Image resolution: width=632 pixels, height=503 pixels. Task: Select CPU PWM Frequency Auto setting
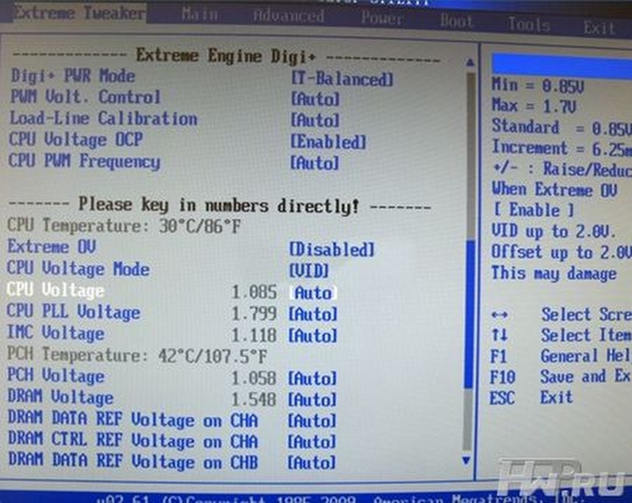[x=314, y=163]
